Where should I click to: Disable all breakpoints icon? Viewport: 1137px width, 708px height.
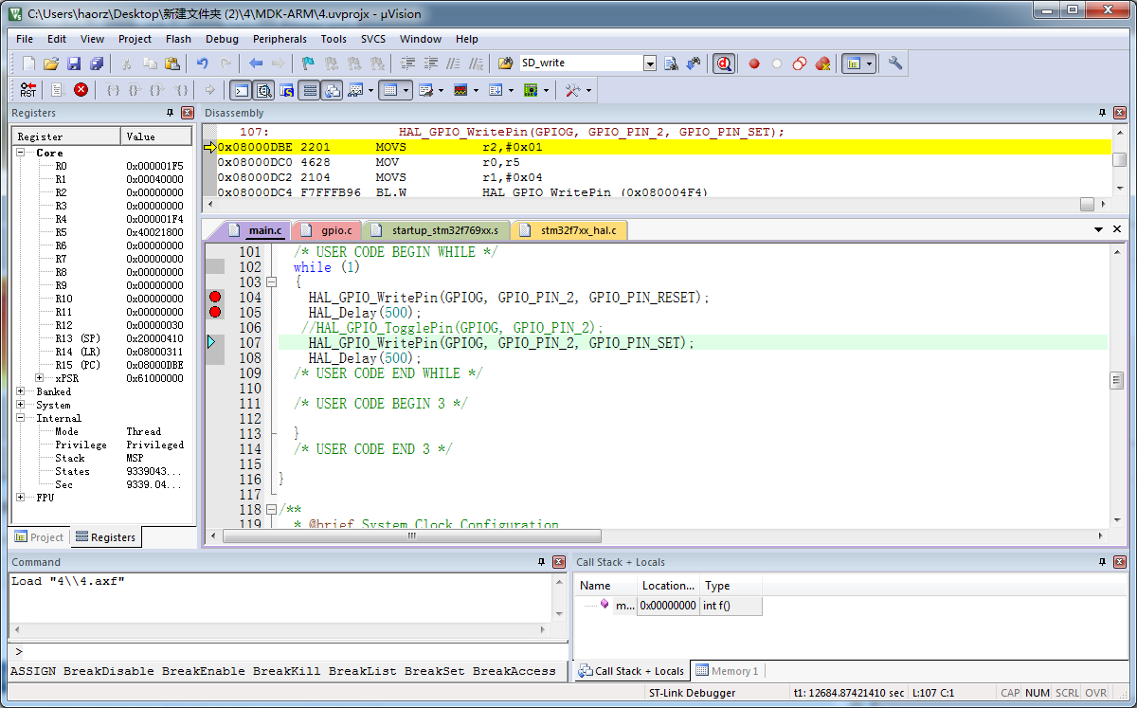click(x=800, y=64)
